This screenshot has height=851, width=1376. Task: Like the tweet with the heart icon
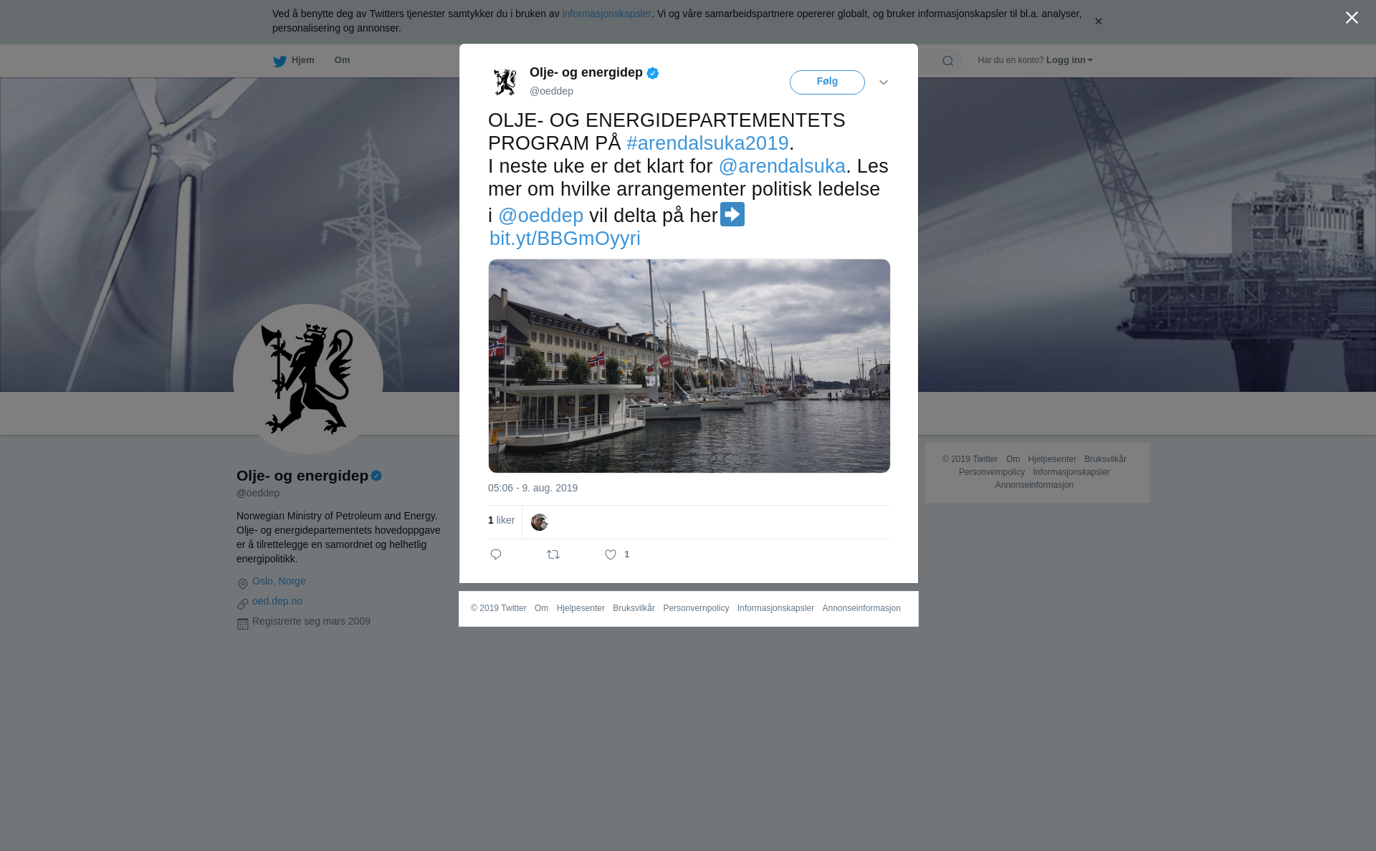pyautogui.click(x=611, y=554)
